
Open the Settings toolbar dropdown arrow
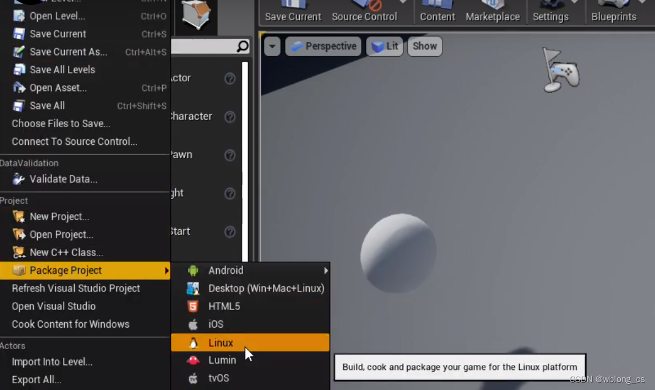coord(575,2)
